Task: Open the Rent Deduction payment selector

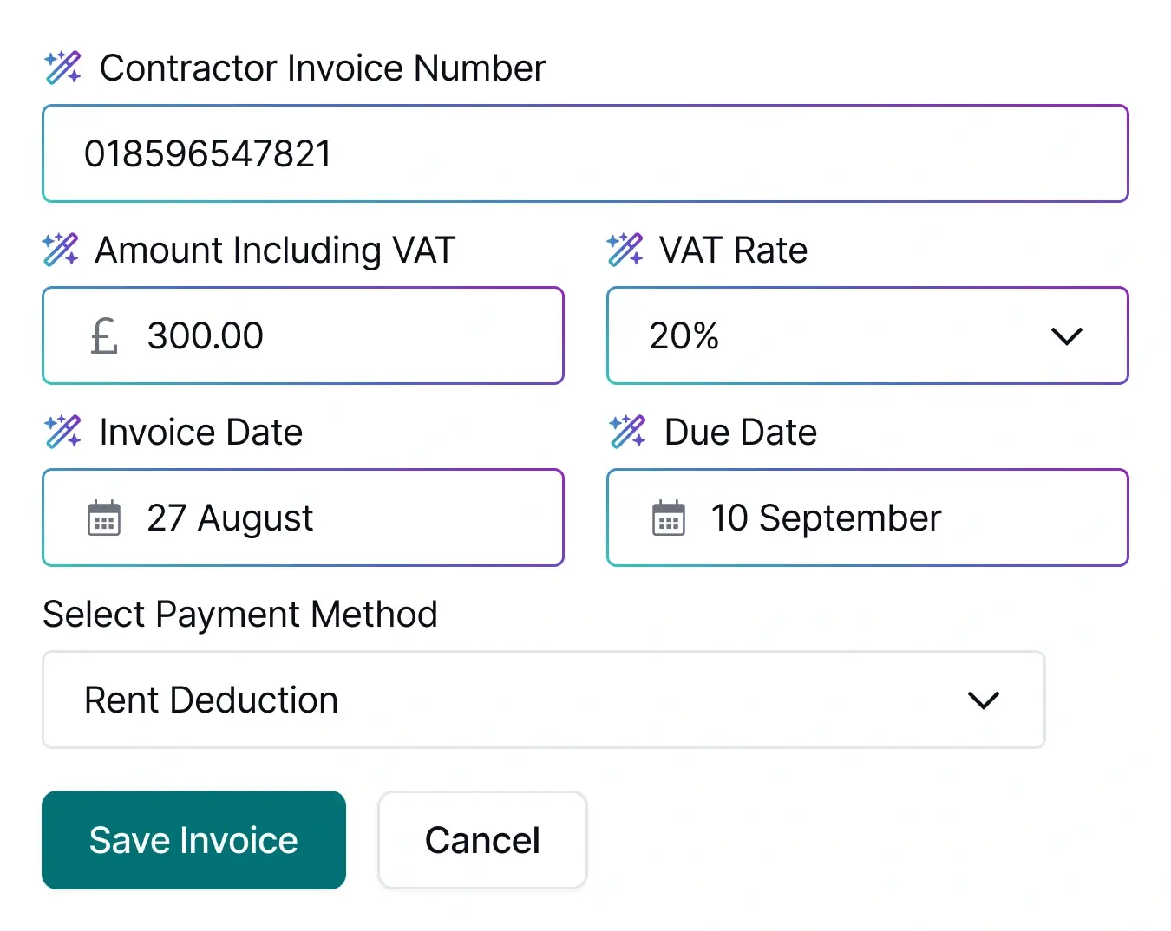Action: click(543, 700)
